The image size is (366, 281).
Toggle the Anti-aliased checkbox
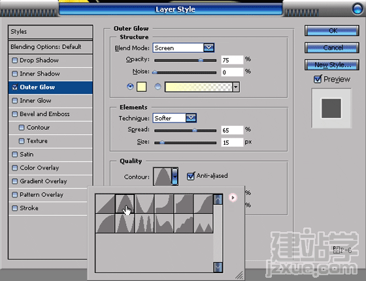[190, 176]
